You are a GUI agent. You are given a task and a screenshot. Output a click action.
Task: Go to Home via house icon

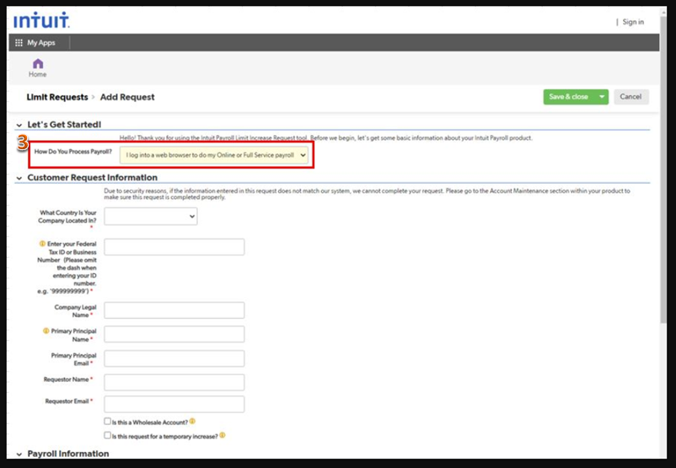38,64
